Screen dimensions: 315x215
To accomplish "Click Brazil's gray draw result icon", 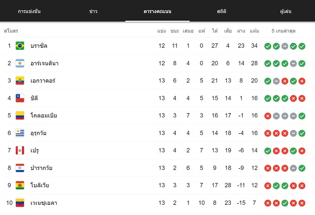I will pyautogui.click(x=284, y=46).
